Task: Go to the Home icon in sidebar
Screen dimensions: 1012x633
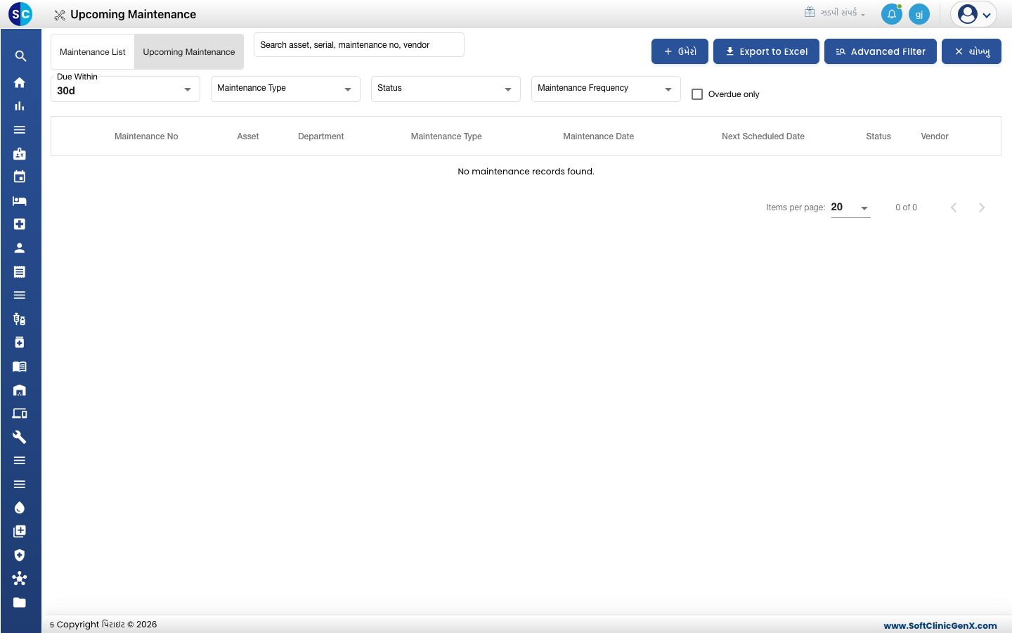Action: (20, 82)
